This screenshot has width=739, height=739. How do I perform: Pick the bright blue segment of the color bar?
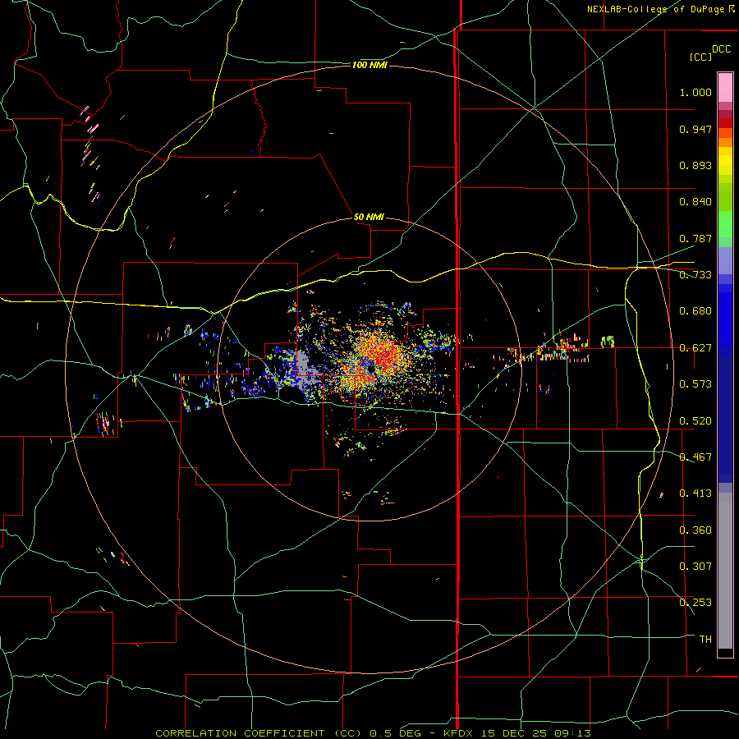click(725, 320)
